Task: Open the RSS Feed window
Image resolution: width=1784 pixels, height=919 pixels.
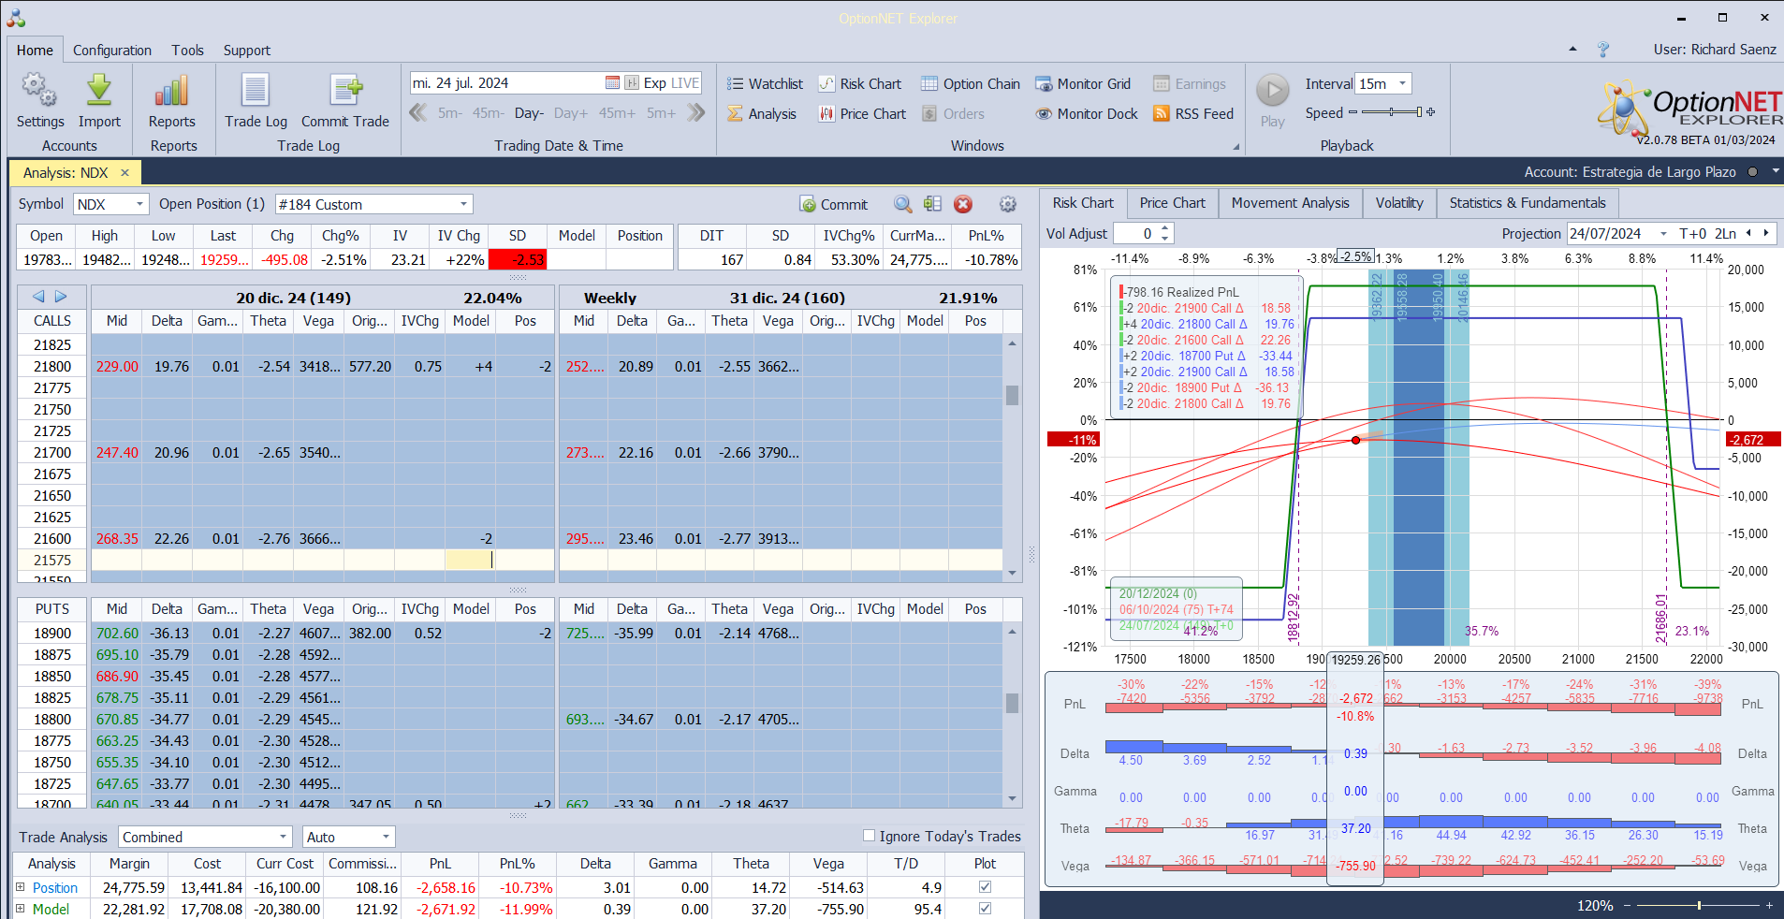Action: tap(1193, 113)
